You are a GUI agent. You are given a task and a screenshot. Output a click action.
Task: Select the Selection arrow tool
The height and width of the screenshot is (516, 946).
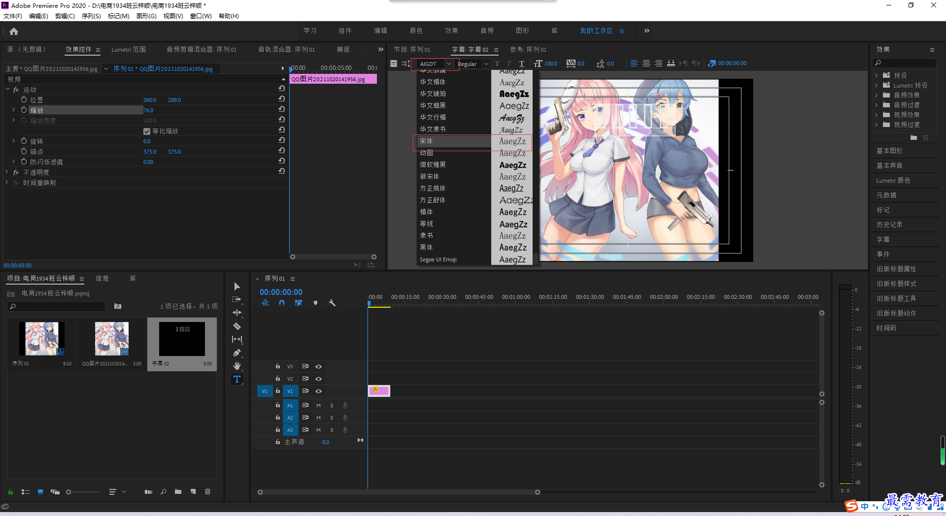pos(237,287)
